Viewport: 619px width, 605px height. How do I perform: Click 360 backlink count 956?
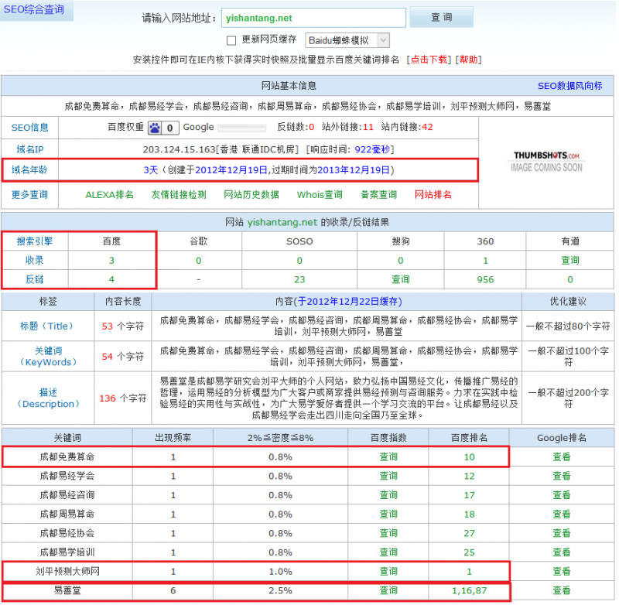[x=485, y=279]
